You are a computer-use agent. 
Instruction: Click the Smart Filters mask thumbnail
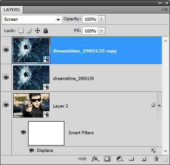tap(46, 133)
